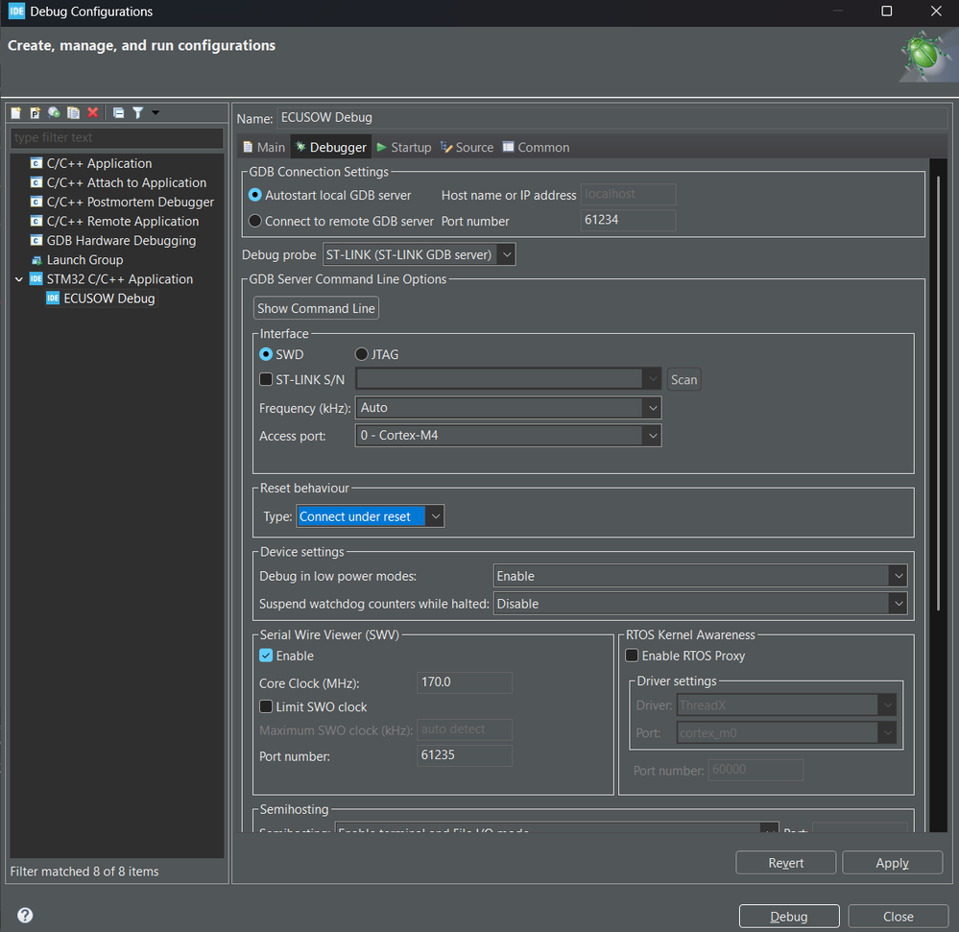This screenshot has width=959, height=932.
Task: Click the Source tab icon
Action: [x=446, y=147]
